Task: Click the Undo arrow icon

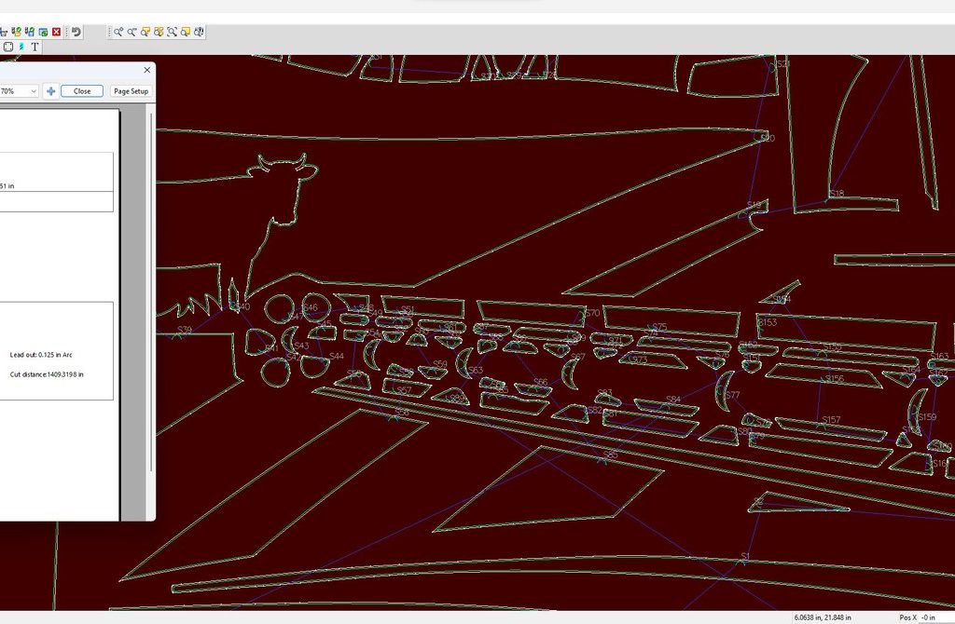Action: (76, 32)
